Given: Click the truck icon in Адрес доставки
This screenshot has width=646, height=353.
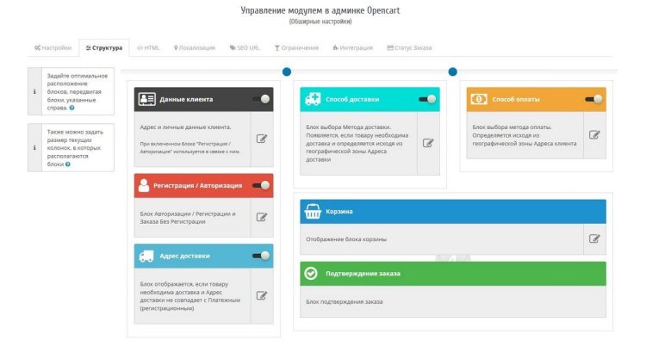Looking at the screenshot, I should pyautogui.click(x=146, y=256).
